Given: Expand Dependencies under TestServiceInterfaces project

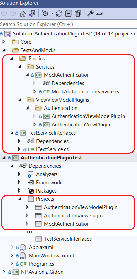Looking at the screenshot, I should [19, 141].
